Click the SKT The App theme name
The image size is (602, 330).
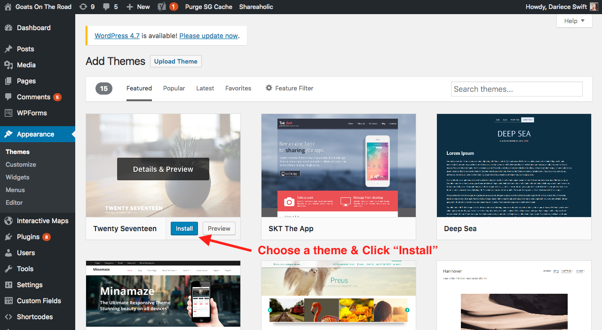point(291,228)
